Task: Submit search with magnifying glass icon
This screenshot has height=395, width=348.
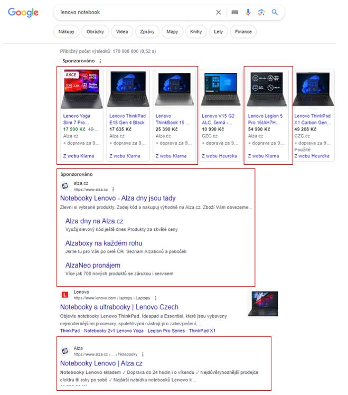Action: (x=275, y=12)
